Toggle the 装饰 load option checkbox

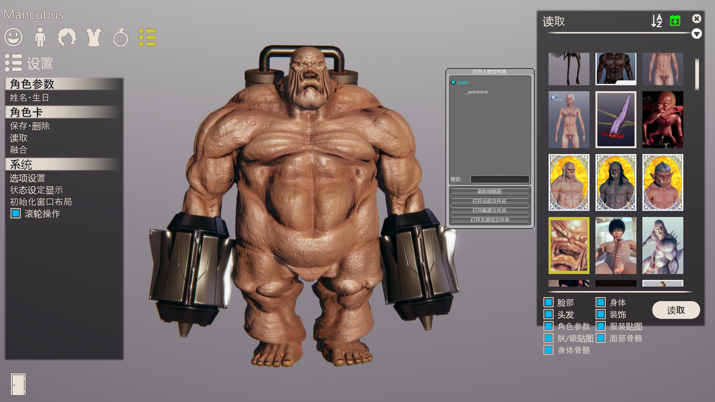(600, 314)
